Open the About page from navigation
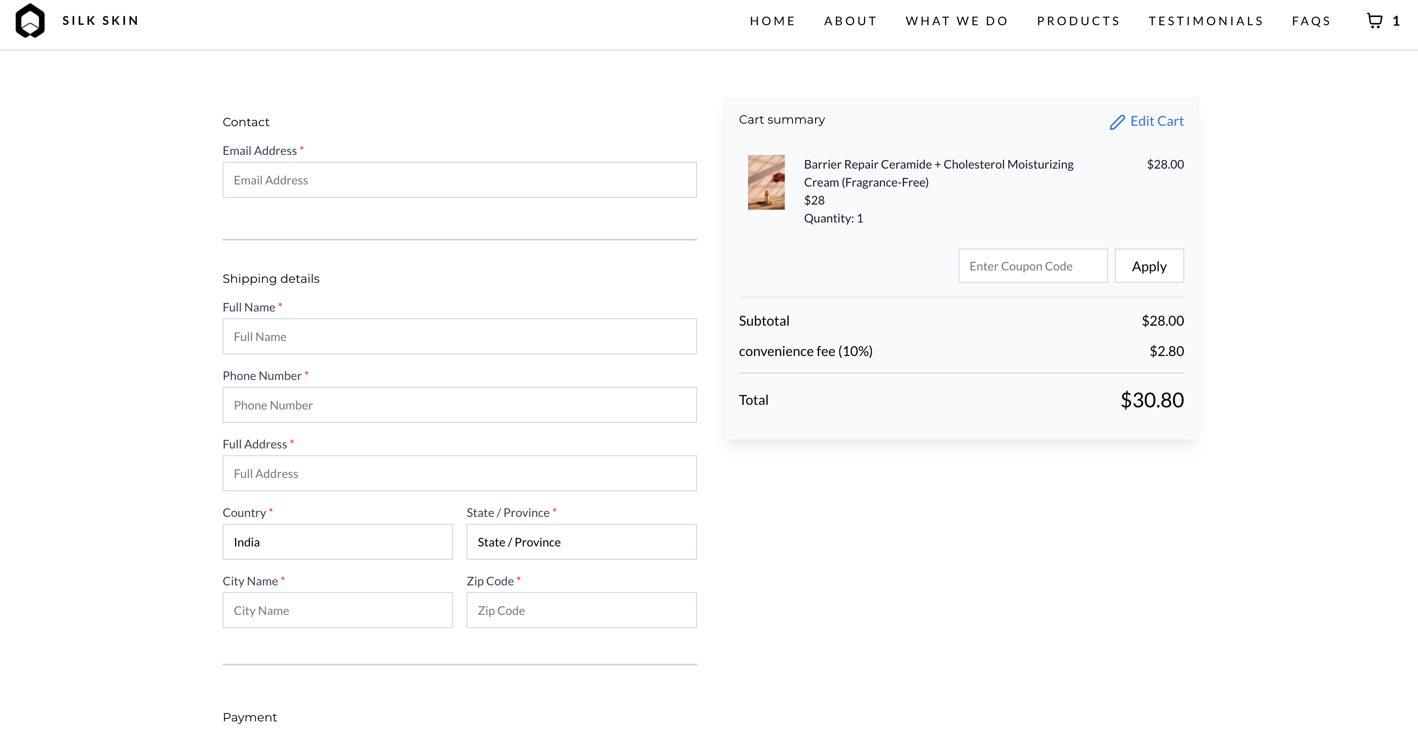1418x736 pixels. [850, 21]
